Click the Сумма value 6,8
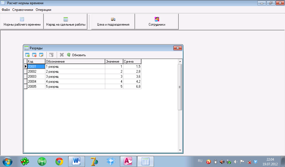The height and width of the screenshot is (167, 285). pyautogui.click(x=132, y=87)
